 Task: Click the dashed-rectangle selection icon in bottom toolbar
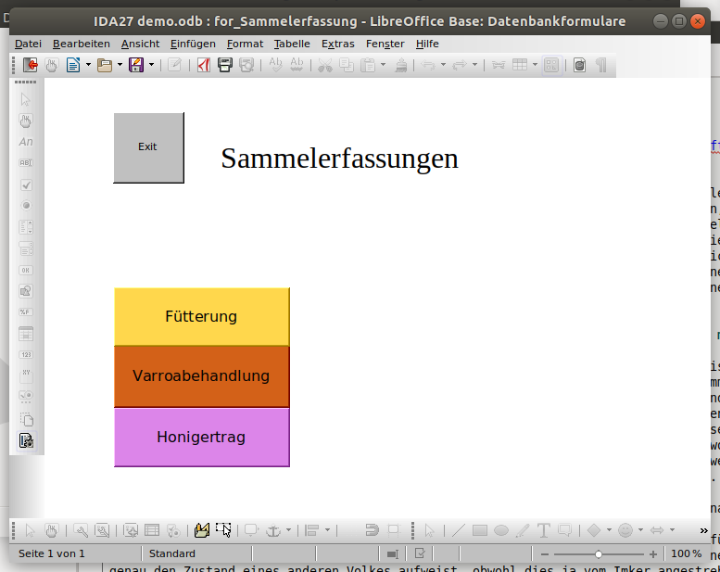coord(223,530)
